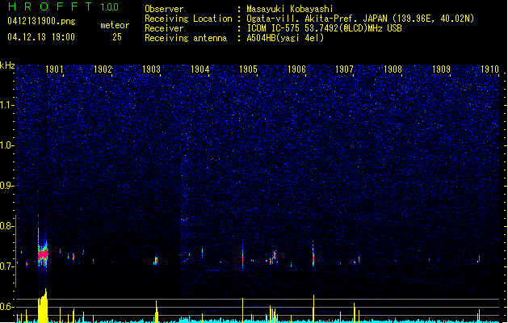This screenshot has width=508, height=323.
Task: Click the tall yellow power bar near 1901
Action: click(x=43, y=305)
